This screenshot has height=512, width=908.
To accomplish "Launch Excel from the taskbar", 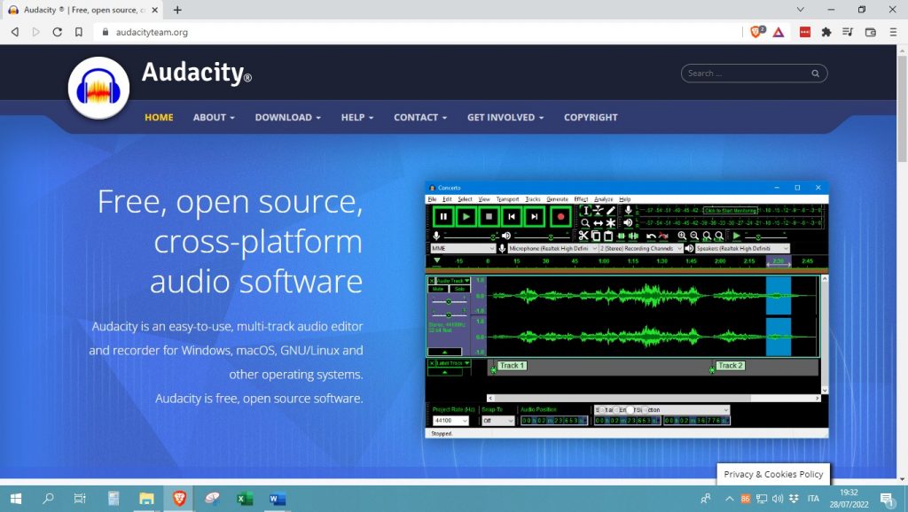I will pos(245,499).
